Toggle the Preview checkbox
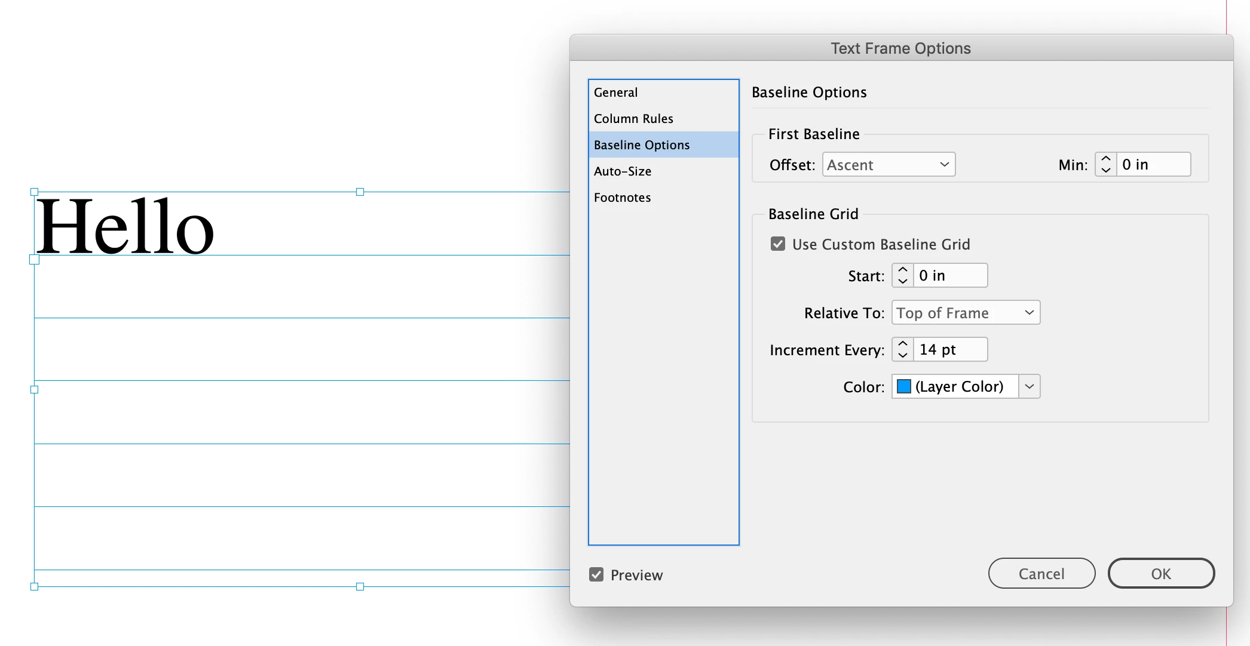1250x646 pixels. tap(596, 574)
